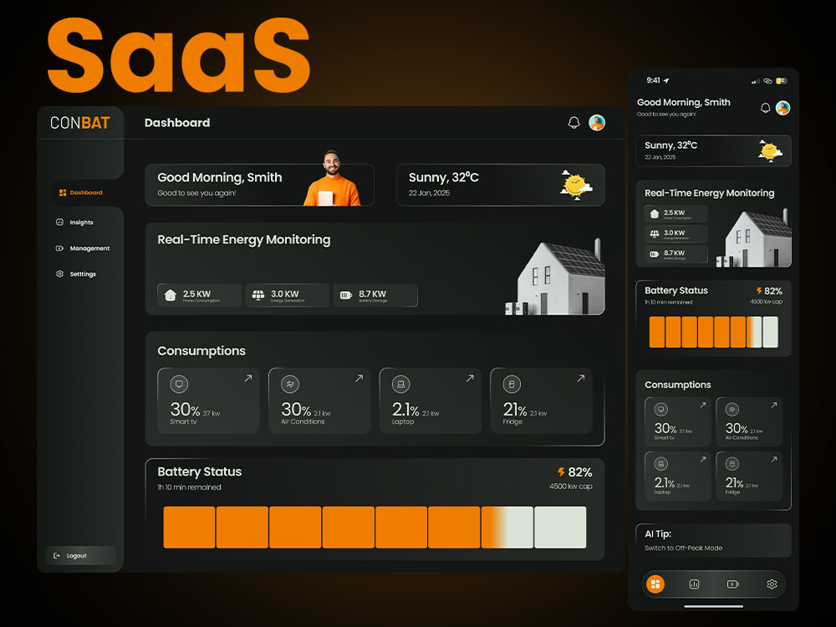Click the Sunny, 32°C weather card on desktop
Viewport: 836px width, 627px height.
tap(501, 185)
